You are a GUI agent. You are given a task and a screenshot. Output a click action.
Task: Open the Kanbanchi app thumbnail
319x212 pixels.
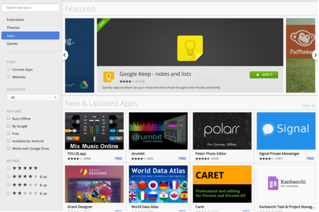coord(286,184)
